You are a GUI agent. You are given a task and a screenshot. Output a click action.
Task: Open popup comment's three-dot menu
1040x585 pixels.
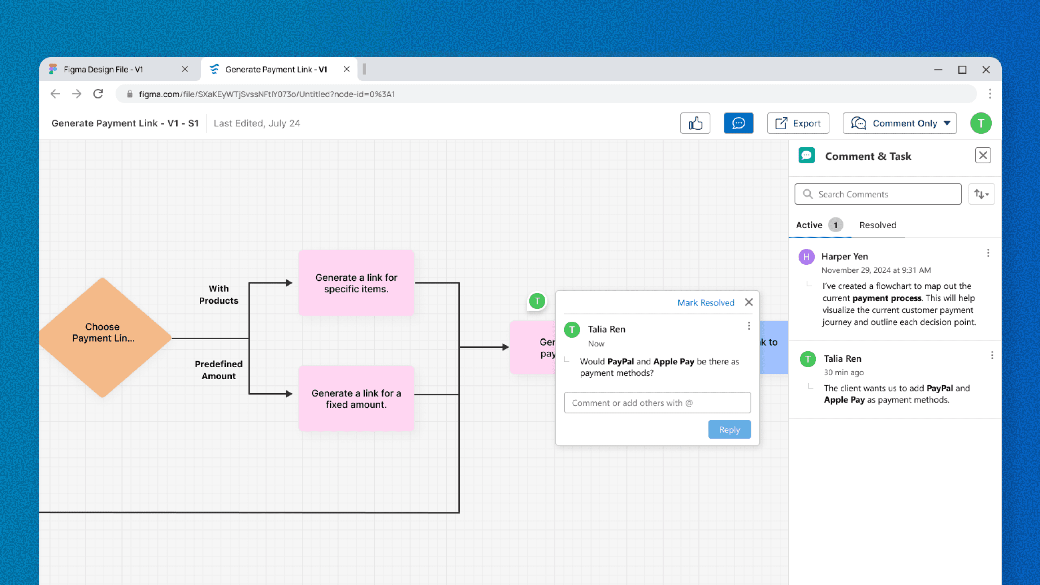pos(749,326)
